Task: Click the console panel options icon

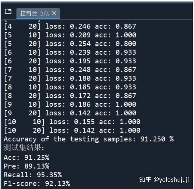Action: pos(8,12)
